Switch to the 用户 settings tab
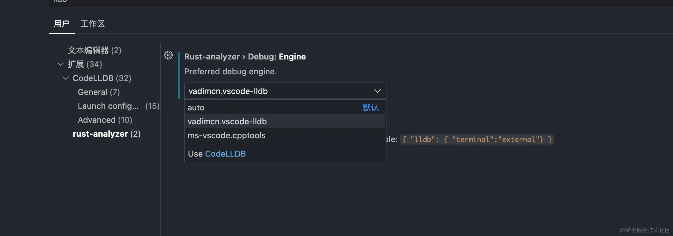673x236 pixels. 62,24
